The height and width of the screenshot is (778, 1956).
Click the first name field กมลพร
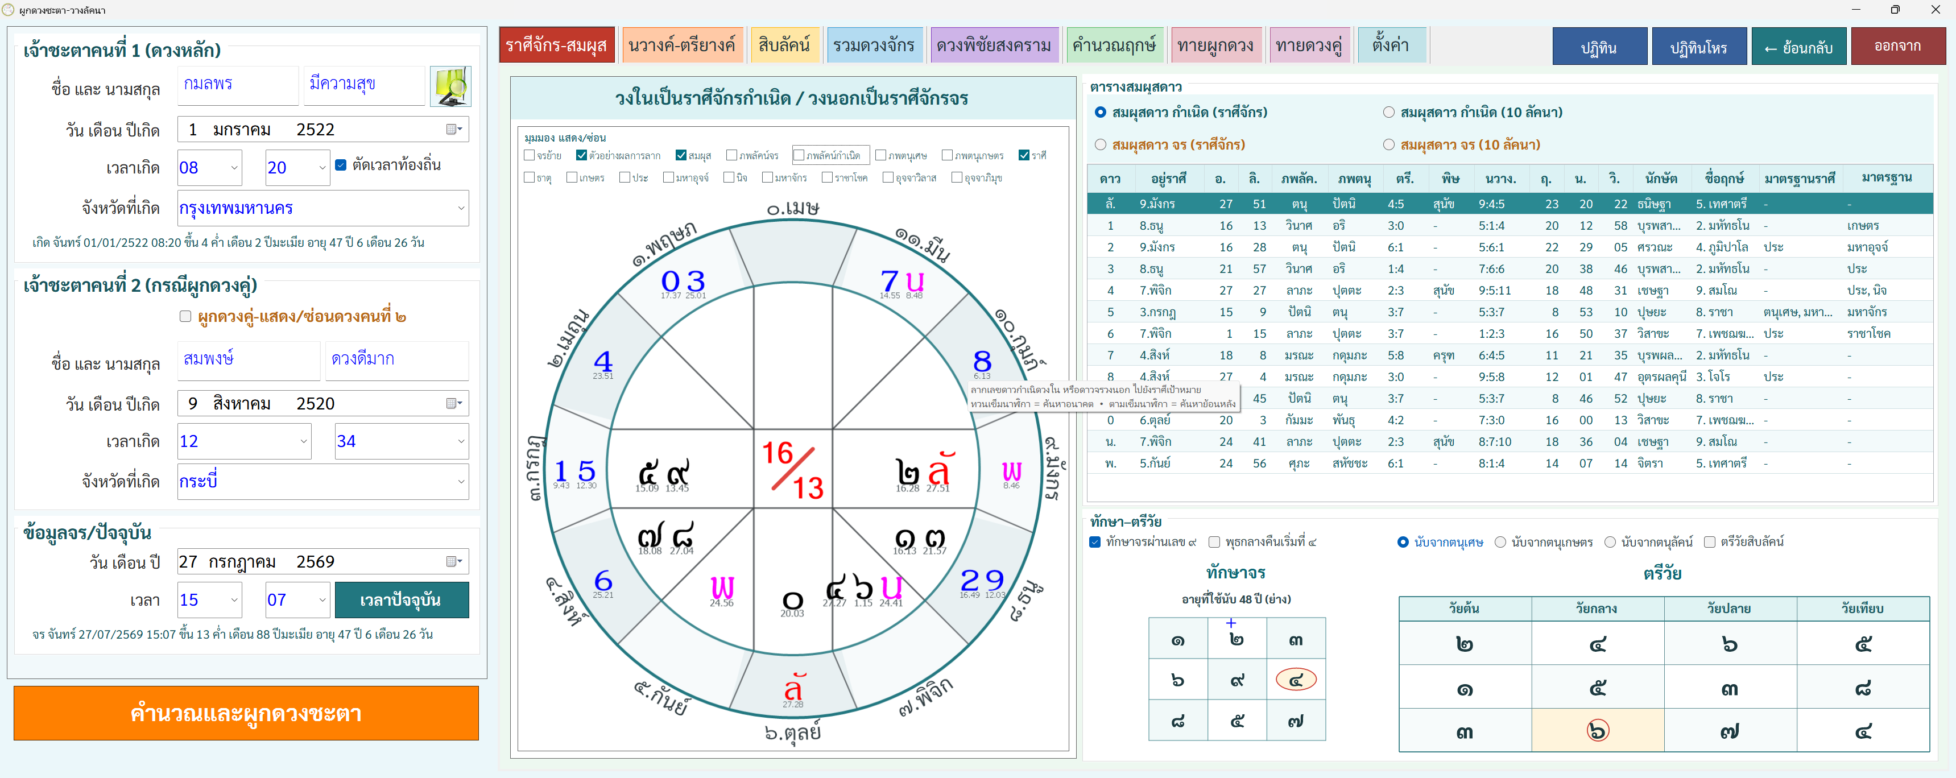[238, 84]
